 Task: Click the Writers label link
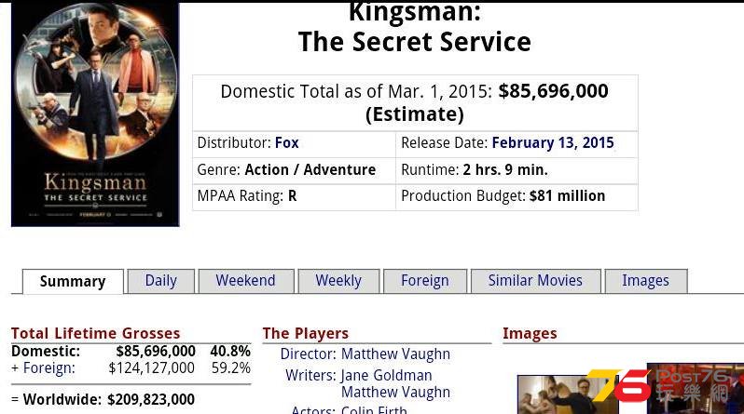tap(310, 375)
